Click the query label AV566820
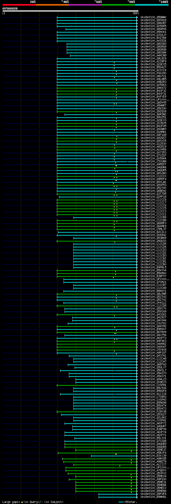The width and height of the screenshot is (171, 504). pos(10,9)
